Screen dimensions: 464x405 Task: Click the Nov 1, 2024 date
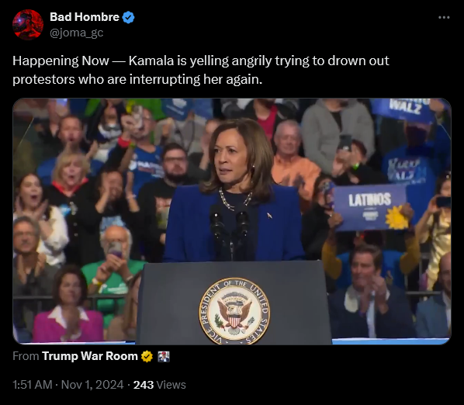[92, 385]
